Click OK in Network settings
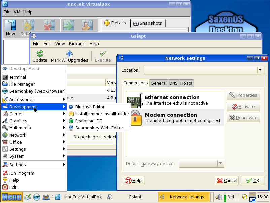 tap(252, 181)
